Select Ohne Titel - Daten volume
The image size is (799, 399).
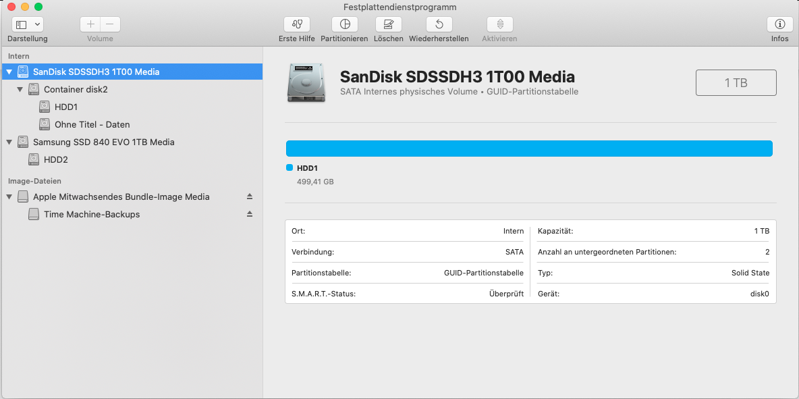click(x=92, y=124)
